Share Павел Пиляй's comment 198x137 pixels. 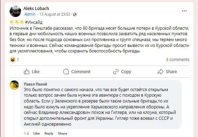pos(63,133)
